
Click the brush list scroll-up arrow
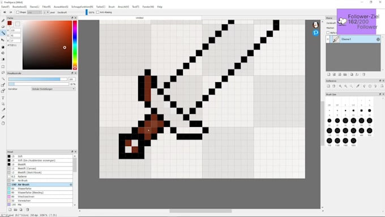pos(75,156)
